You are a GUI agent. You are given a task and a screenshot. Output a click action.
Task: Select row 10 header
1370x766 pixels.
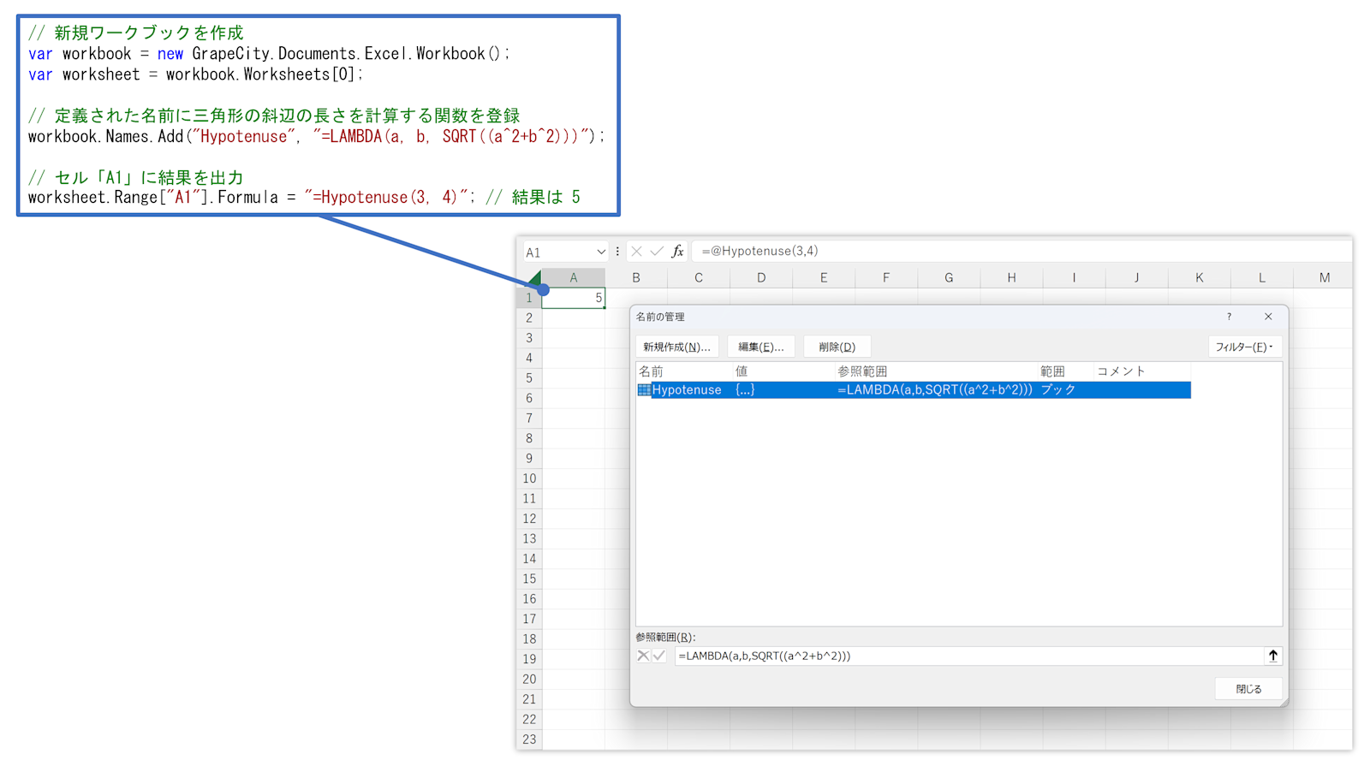pos(529,478)
